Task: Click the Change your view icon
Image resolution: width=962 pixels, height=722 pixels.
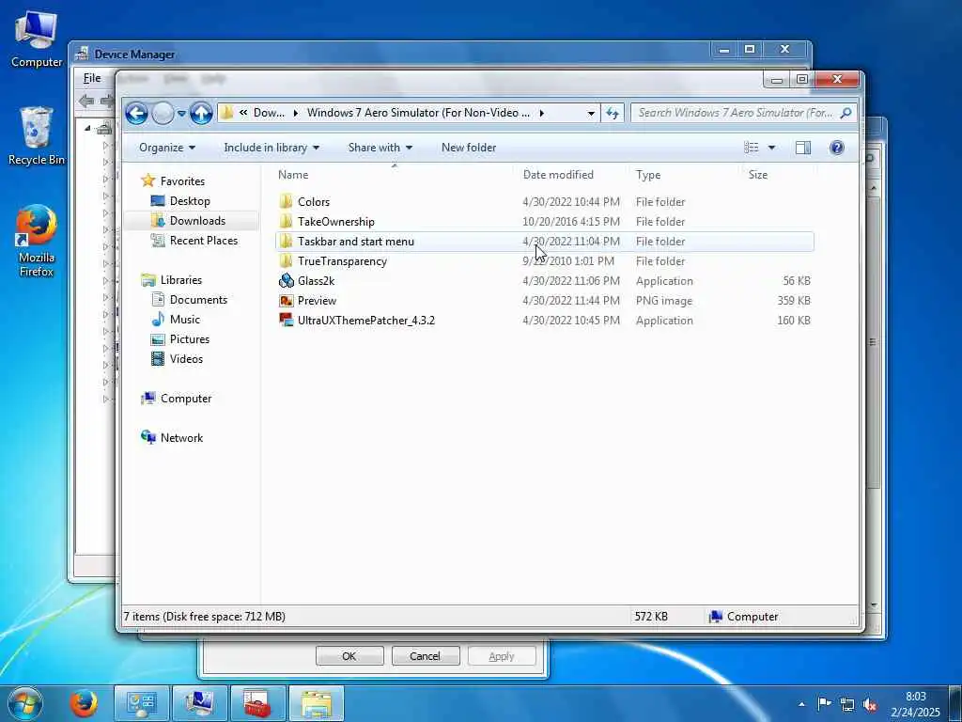Action: 751,148
